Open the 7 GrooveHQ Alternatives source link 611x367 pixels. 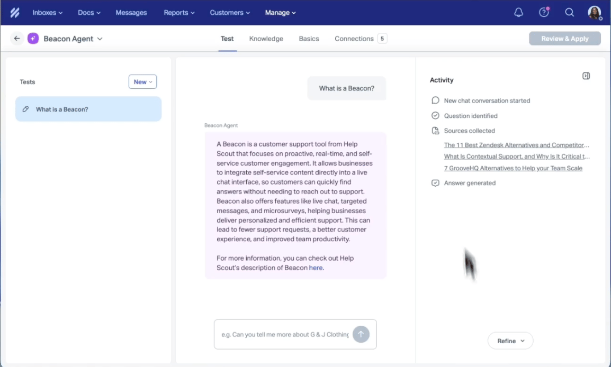(x=513, y=168)
